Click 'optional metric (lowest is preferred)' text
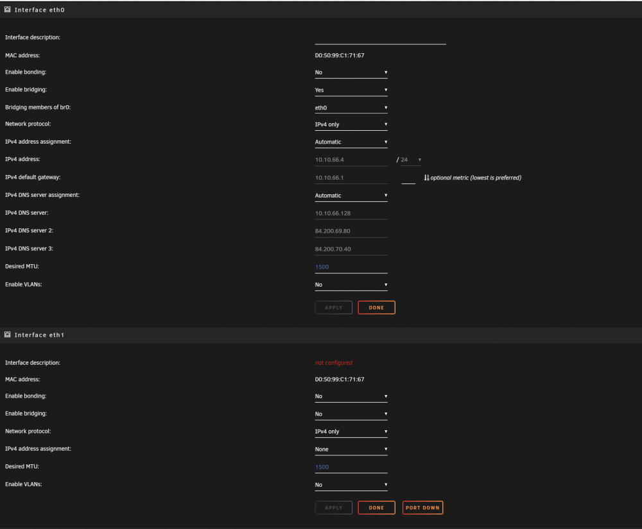Viewport: 642px width, 529px height. point(476,178)
